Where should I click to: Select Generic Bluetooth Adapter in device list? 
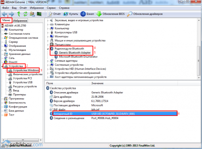pyautogui.click(x=75, y=52)
